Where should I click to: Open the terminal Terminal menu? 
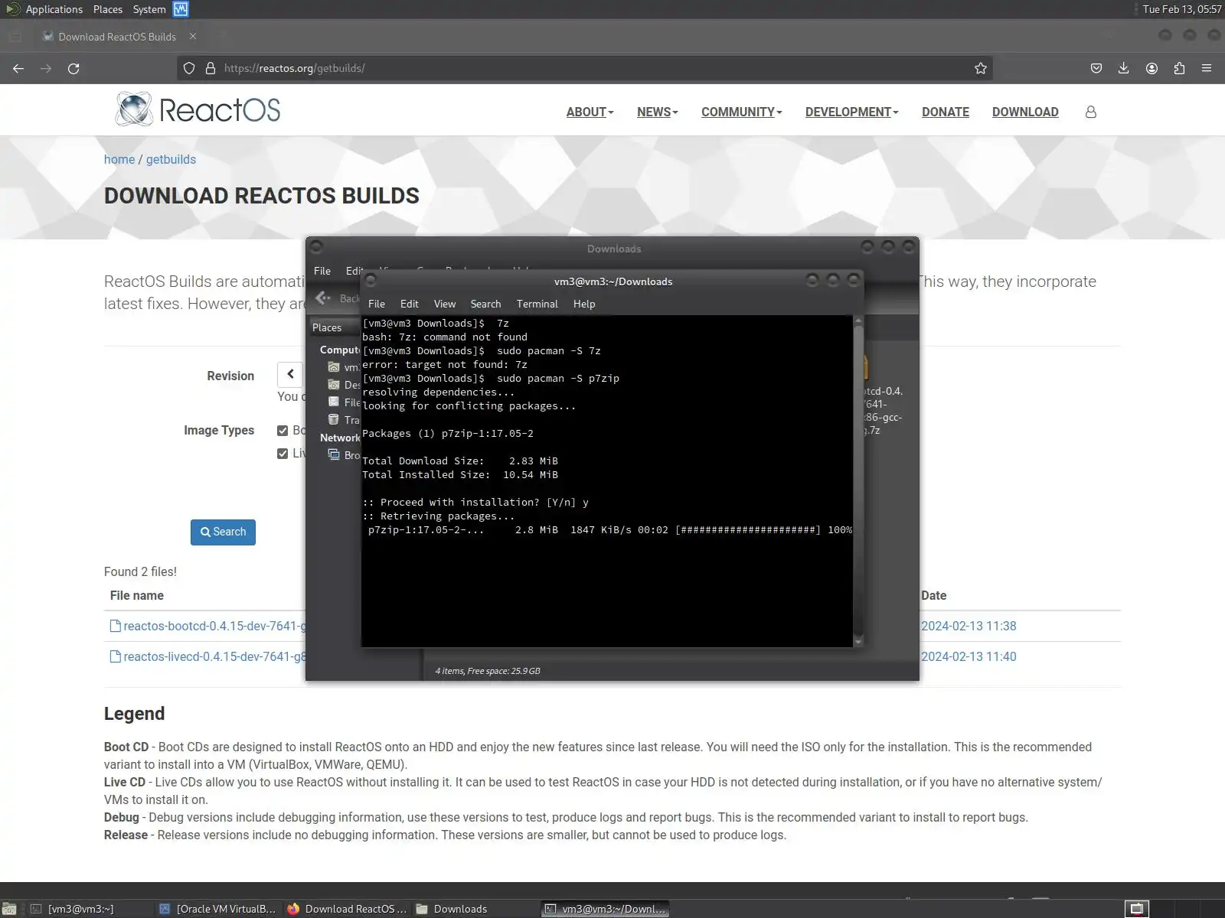(x=537, y=304)
